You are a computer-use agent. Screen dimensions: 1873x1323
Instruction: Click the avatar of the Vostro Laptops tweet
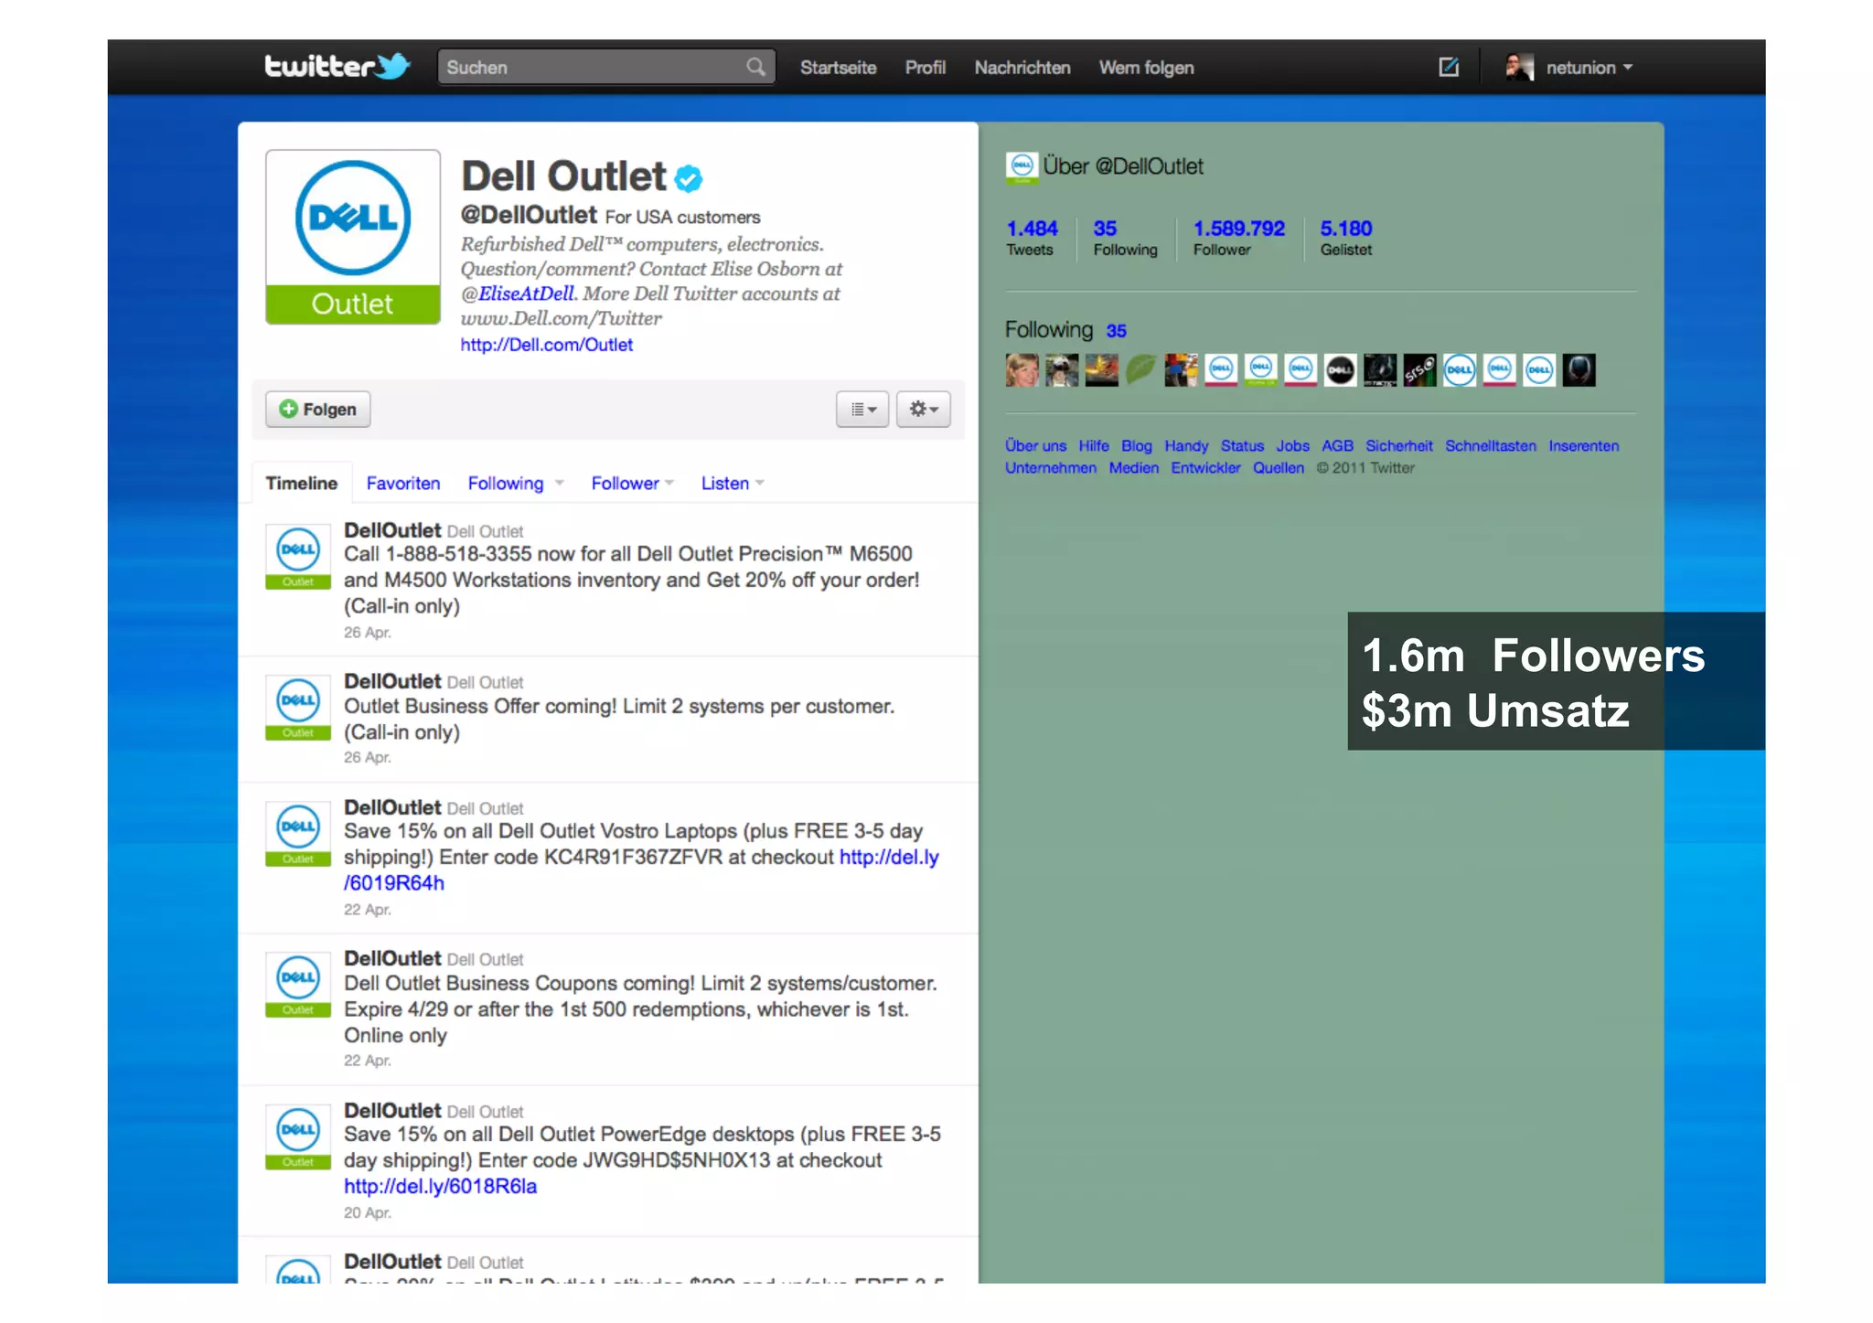298,834
